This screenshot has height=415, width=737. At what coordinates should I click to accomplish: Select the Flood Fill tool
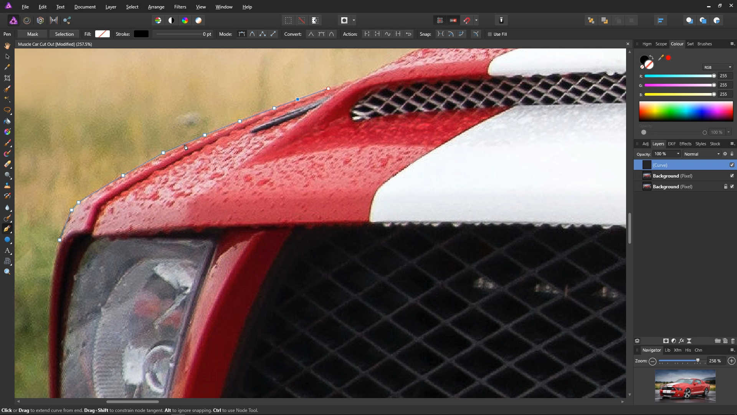click(x=7, y=121)
